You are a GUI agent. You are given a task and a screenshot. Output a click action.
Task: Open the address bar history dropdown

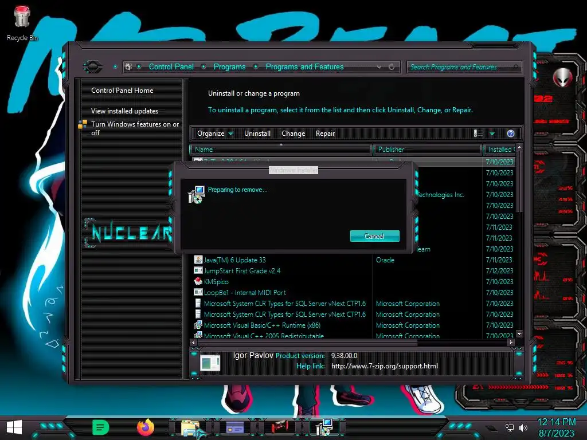tap(379, 67)
